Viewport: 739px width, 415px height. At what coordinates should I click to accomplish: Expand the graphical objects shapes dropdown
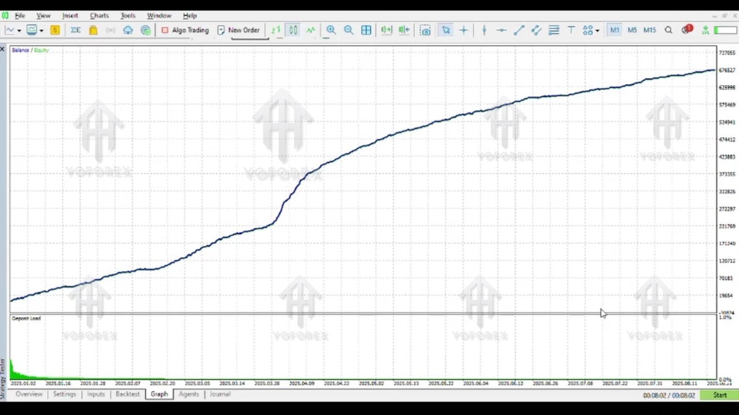(597, 31)
